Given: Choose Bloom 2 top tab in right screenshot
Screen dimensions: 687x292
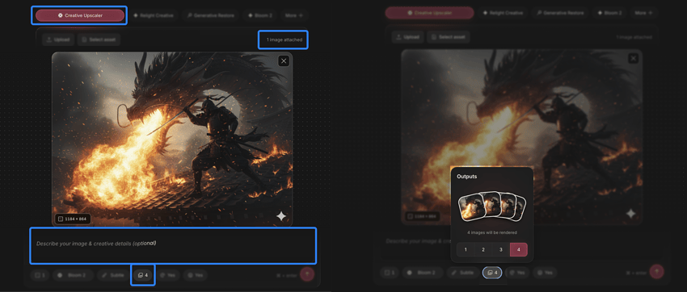Looking at the screenshot, I should (610, 13).
